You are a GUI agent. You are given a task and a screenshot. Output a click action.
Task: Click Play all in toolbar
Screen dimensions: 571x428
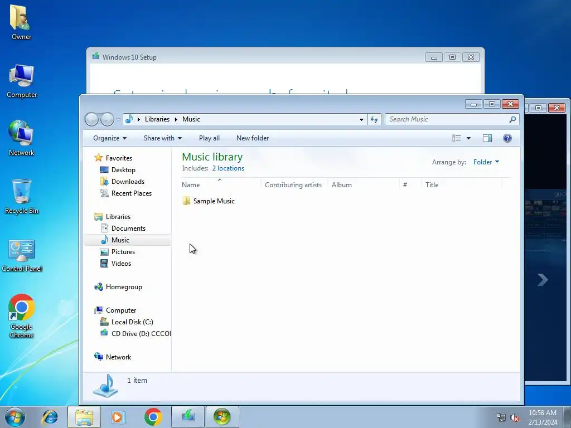pos(209,138)
